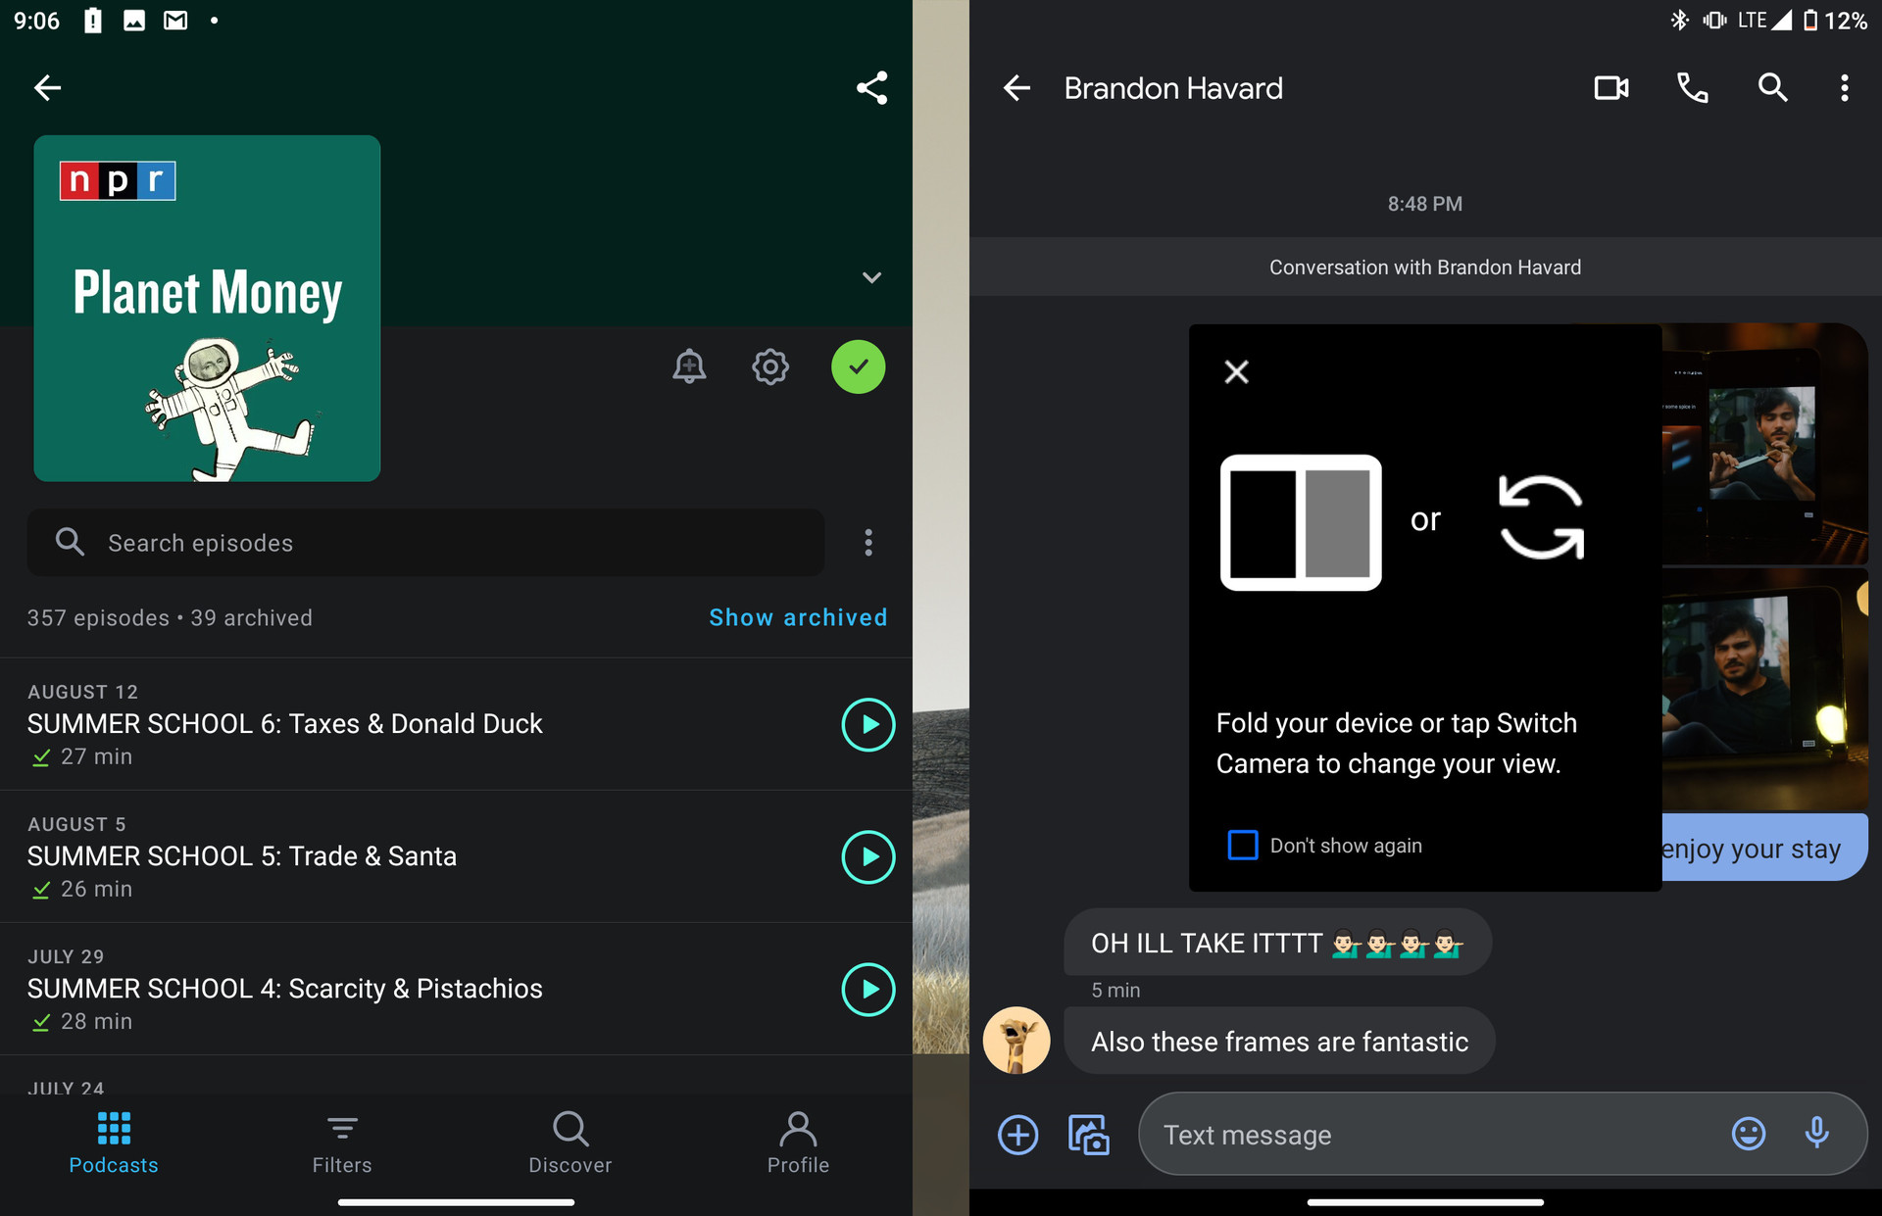Place a voice call to Brandon
The width and height of the screenshot is (1882, 1216).
click(x=1692, y=88)
